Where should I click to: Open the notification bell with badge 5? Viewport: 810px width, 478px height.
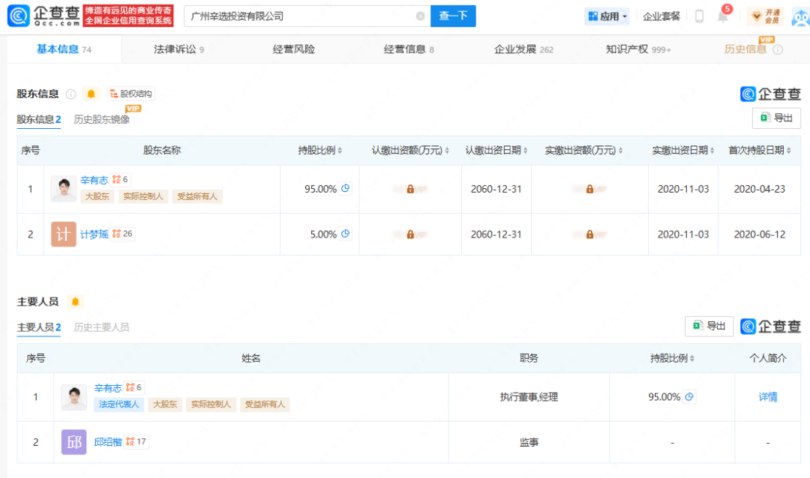tap(723, 16)
